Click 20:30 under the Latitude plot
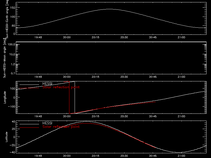Viewport: 211px width, 158px height. 124,156
